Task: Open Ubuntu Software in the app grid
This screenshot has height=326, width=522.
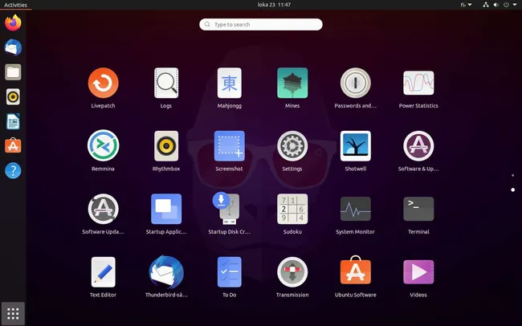Action: (356, 270)
